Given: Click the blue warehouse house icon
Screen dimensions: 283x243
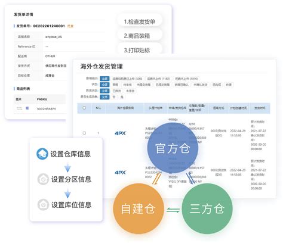Looking at the screenshot, I should point(42,154).
